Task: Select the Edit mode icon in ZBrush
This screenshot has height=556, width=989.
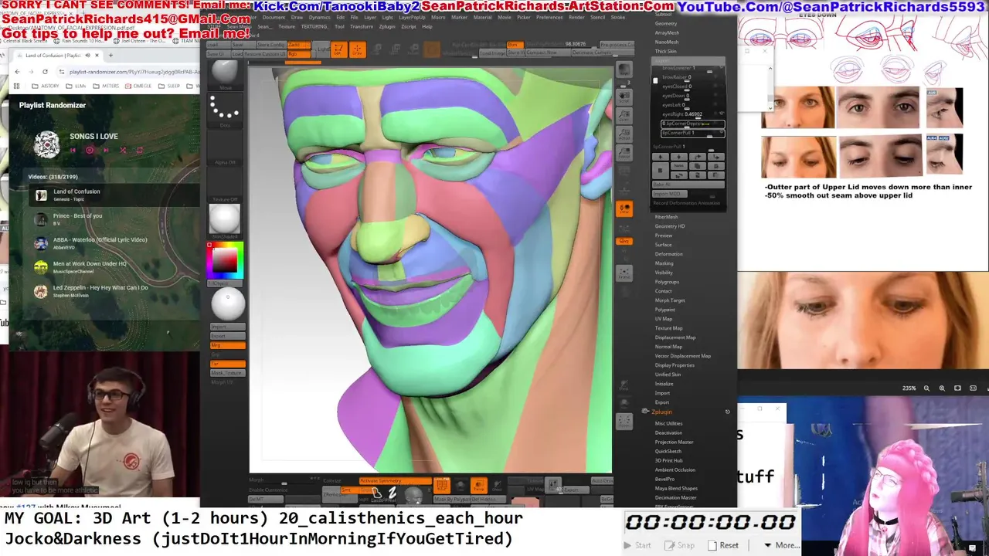Action: (x=338, y=50)
